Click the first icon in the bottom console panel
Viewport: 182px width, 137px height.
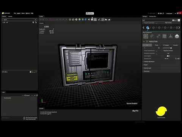133,111
